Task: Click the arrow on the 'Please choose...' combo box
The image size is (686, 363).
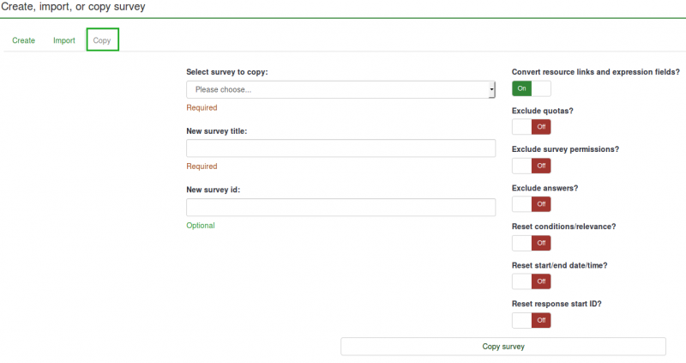Action: click(491, 89)
